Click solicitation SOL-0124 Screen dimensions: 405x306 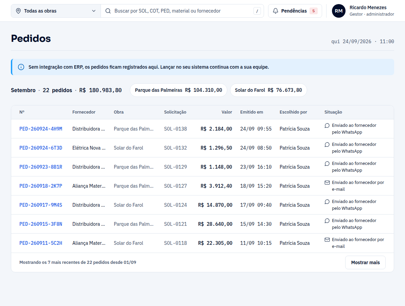point(175,205)
